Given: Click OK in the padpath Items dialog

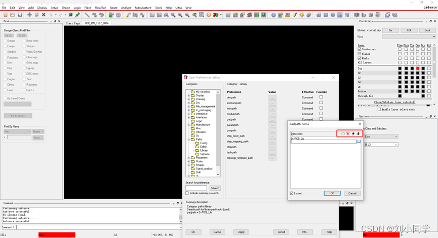Looking at the screenshot, I should (332, 193).
